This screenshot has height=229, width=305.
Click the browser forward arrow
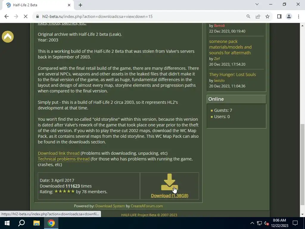click(16, 17)
